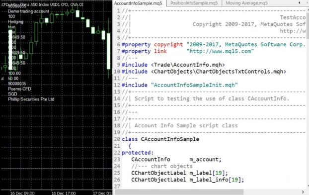Click the tab strip left arrow
This screenshot has height=195, width=309.
pyautogui.click(x=299, y=3)
